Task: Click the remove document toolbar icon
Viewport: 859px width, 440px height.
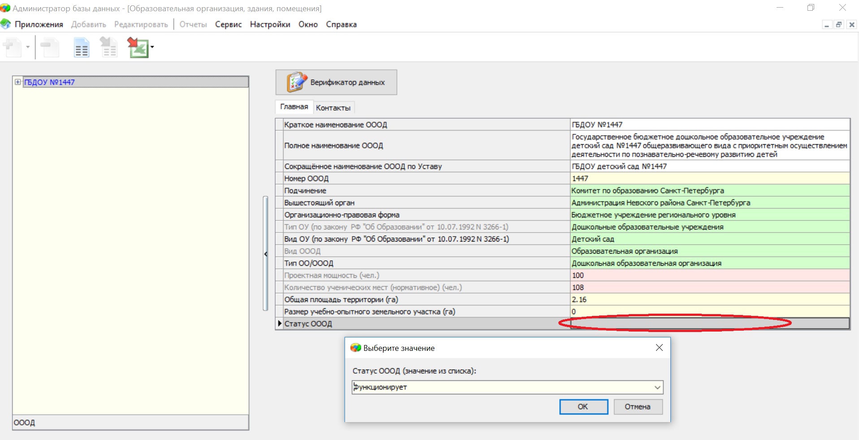Action: click(x=49, y=47)
